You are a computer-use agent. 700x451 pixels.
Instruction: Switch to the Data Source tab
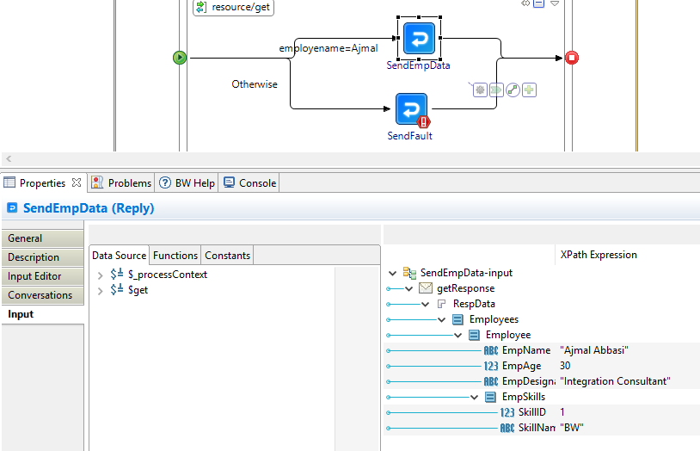point(120,256)
